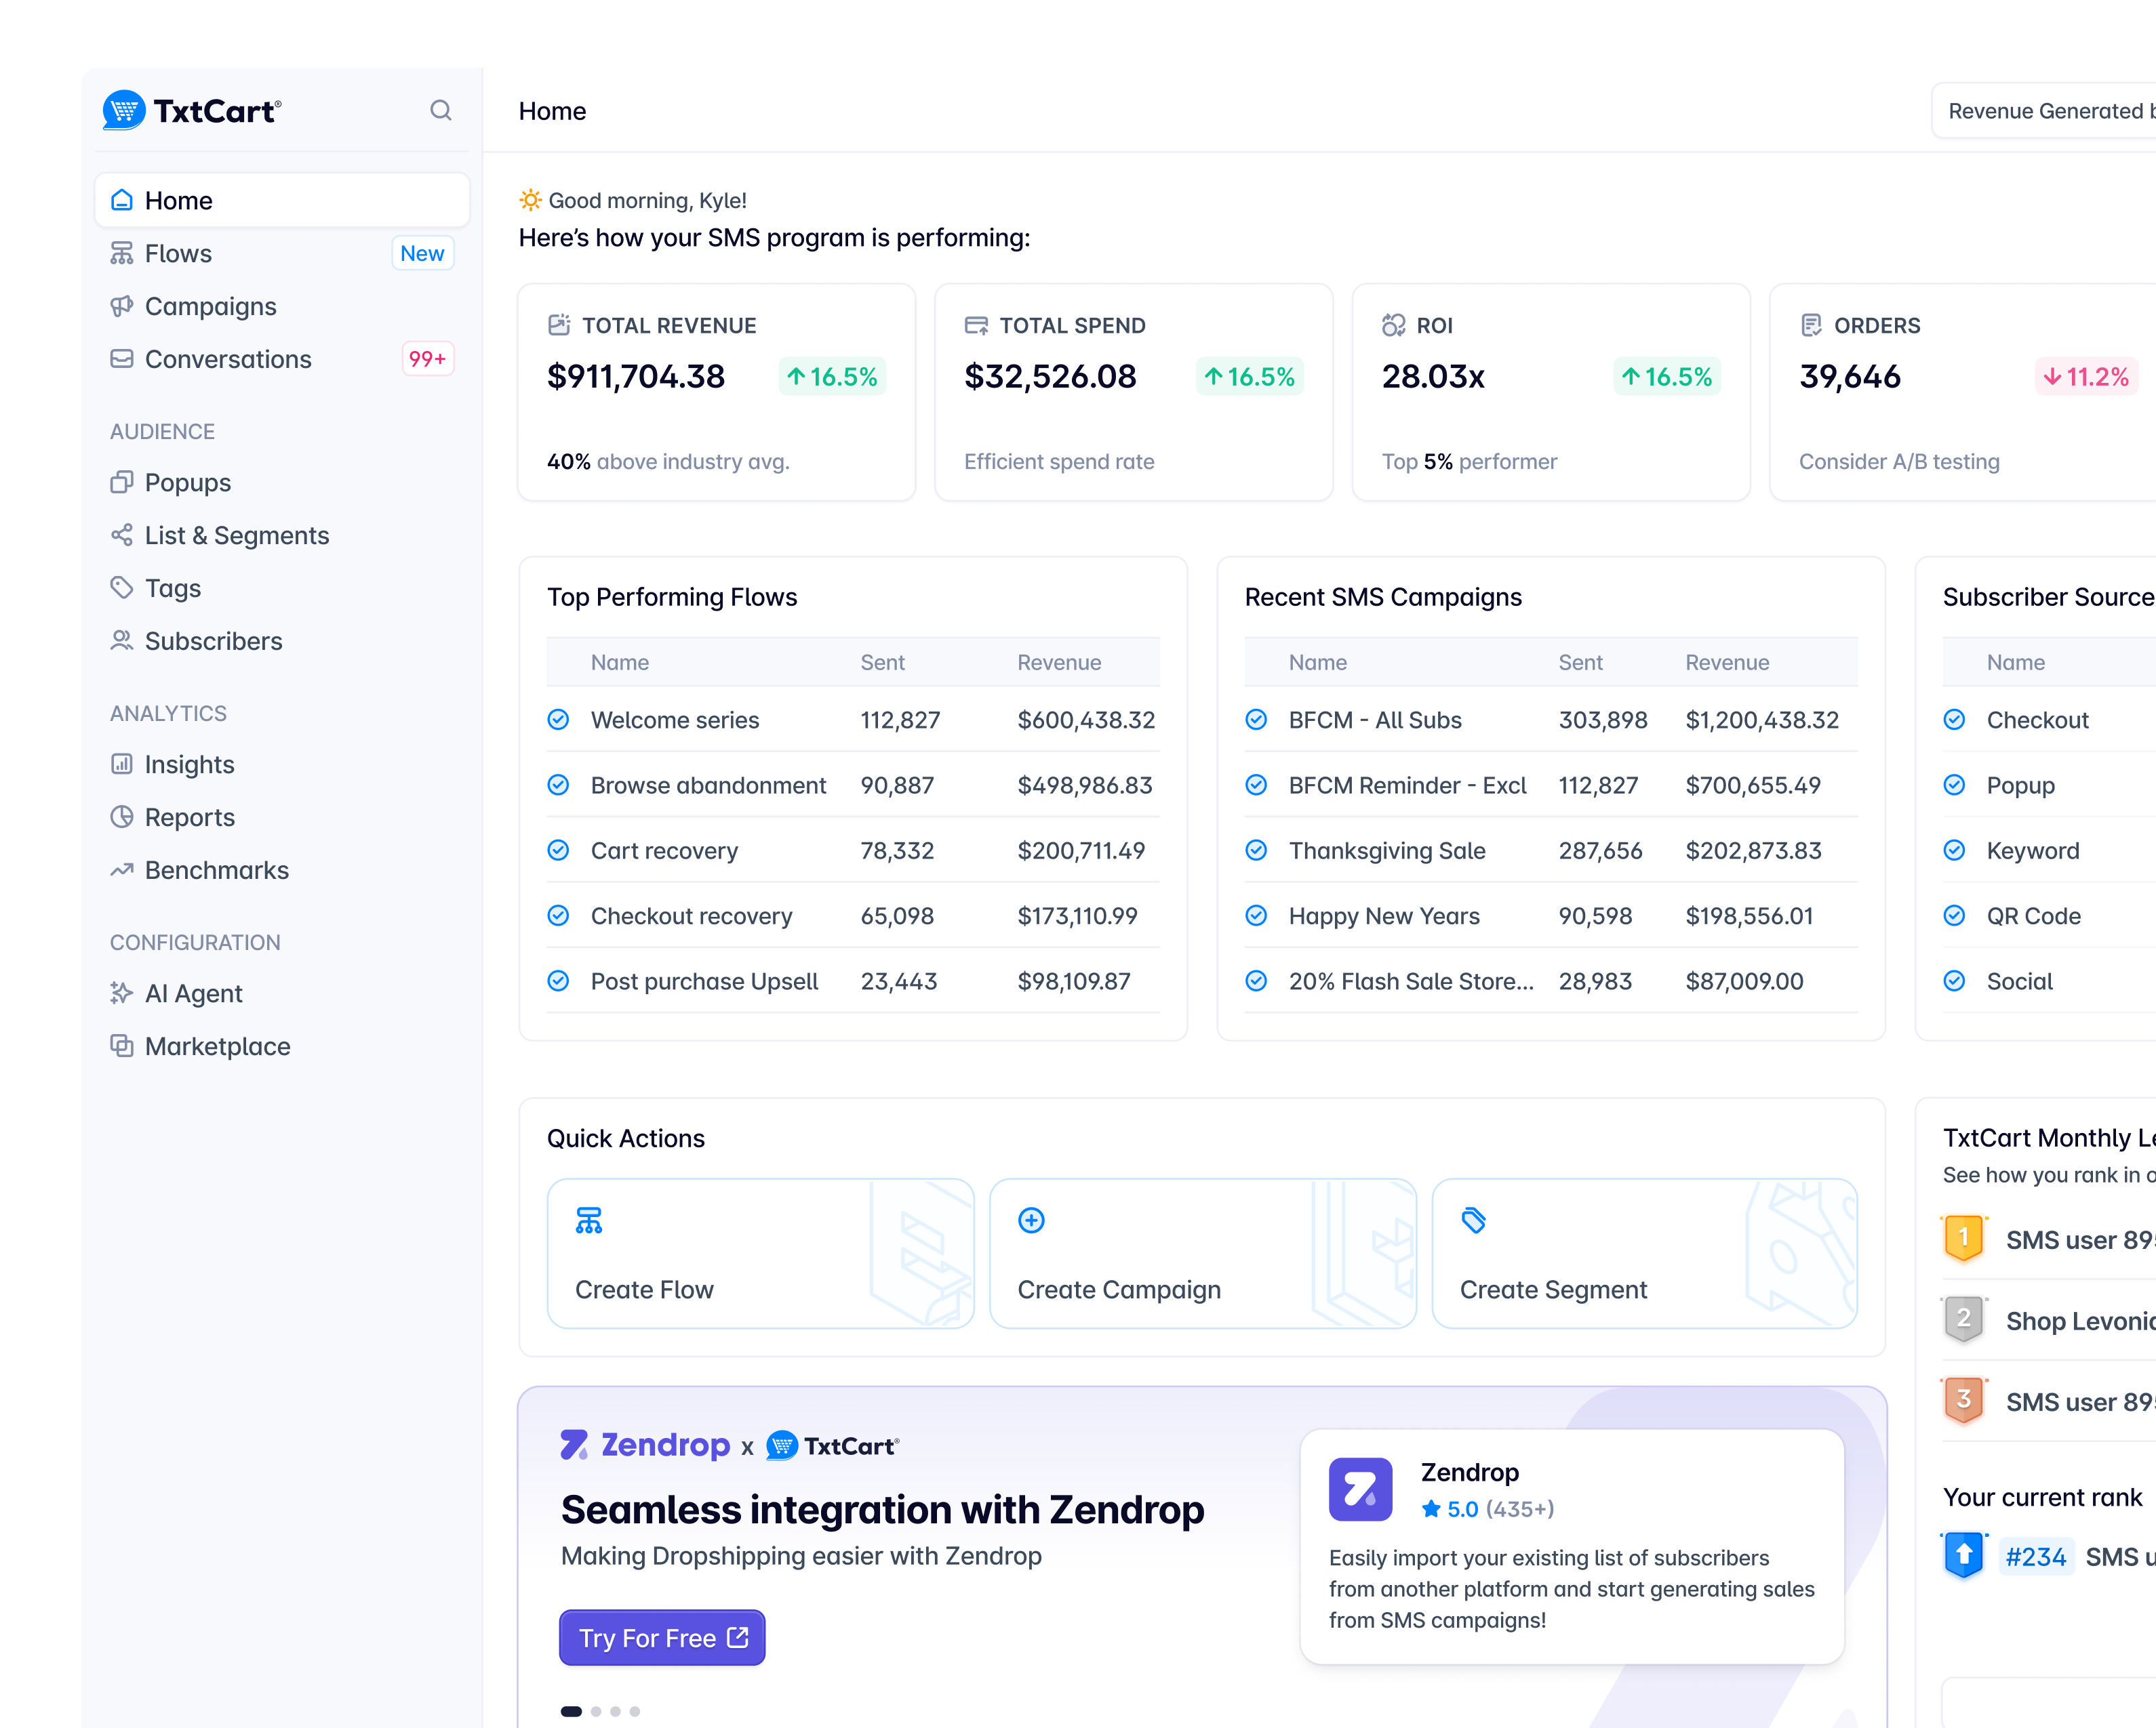Open Flows menu with New badge
This screenshot has width=2156, height=1728.
178,254
